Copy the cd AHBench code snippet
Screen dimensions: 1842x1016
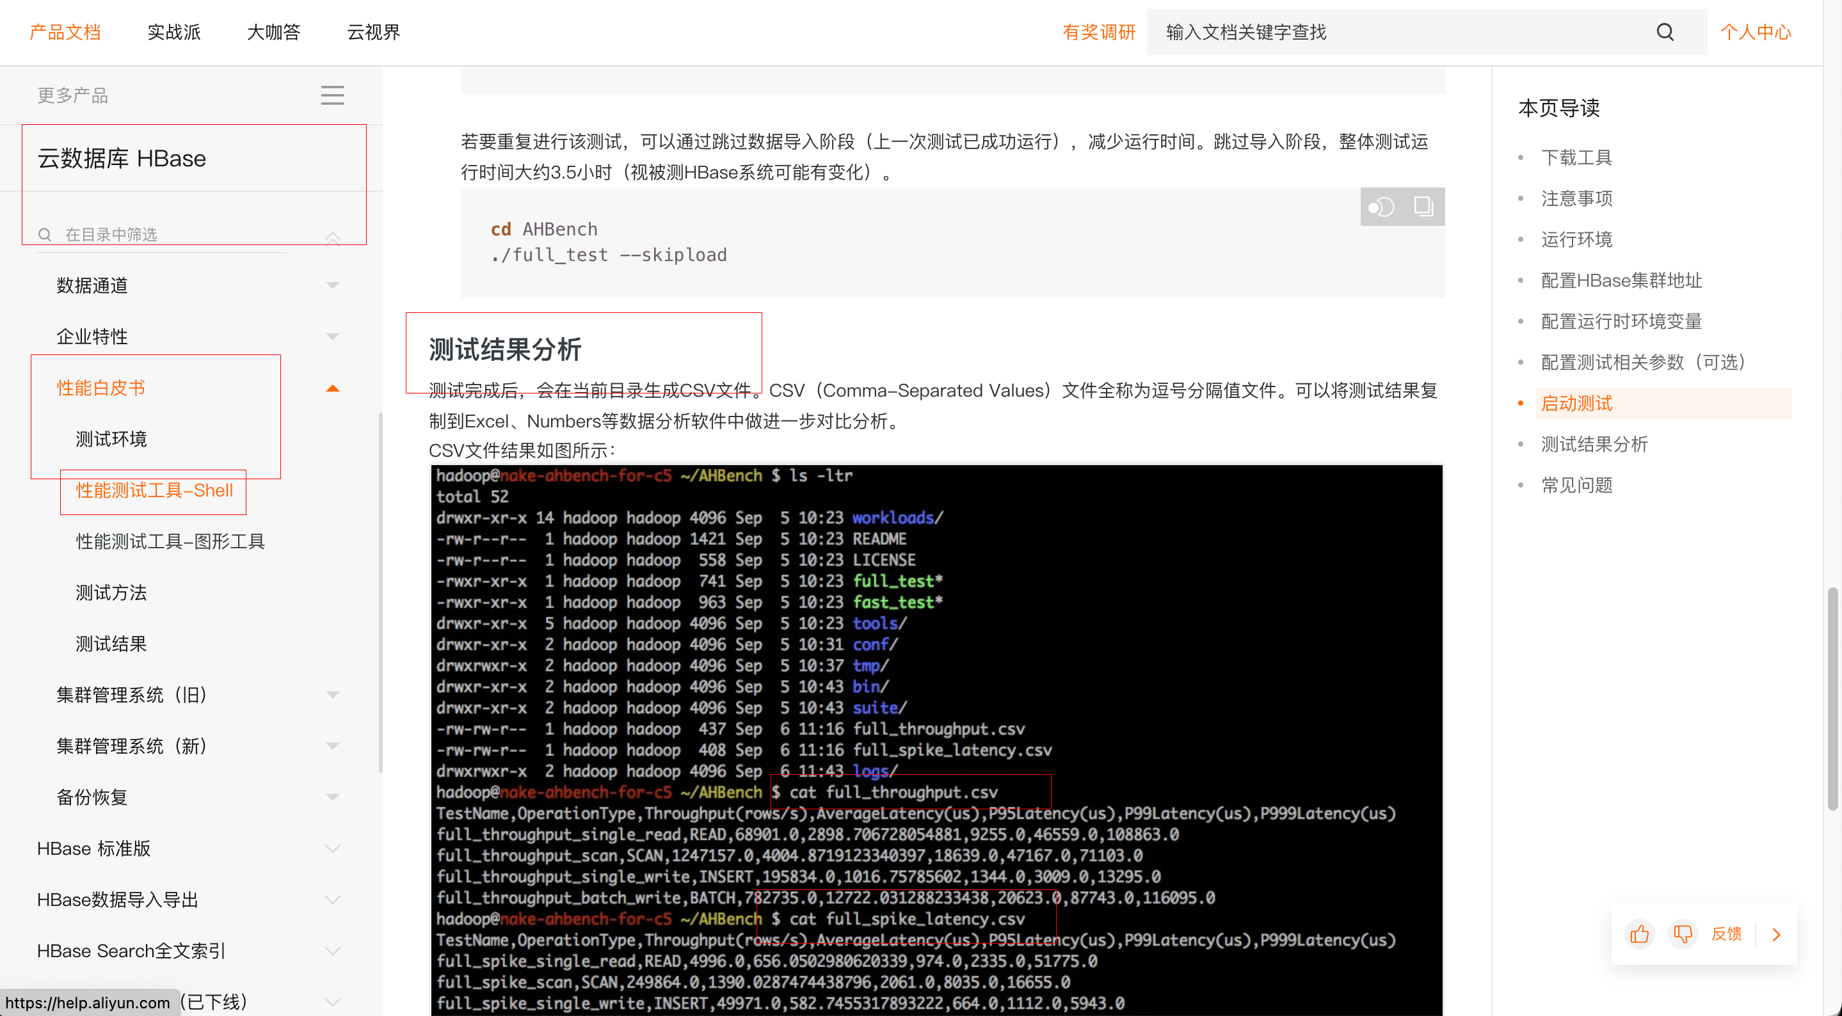(1423, 207)
